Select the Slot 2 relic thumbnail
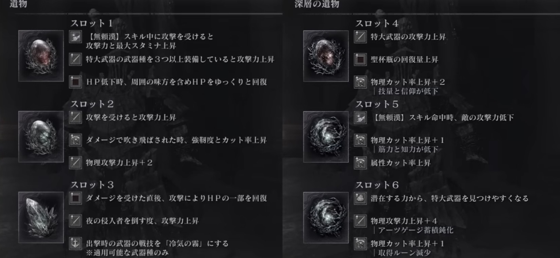560x258 pixels. [41, 137]
